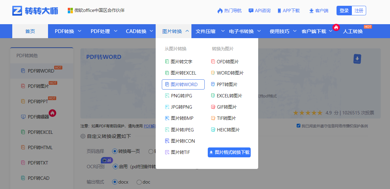Click the 热门导航 flame icon
Screen dimensions: 390x189
(x=220, y=11)
